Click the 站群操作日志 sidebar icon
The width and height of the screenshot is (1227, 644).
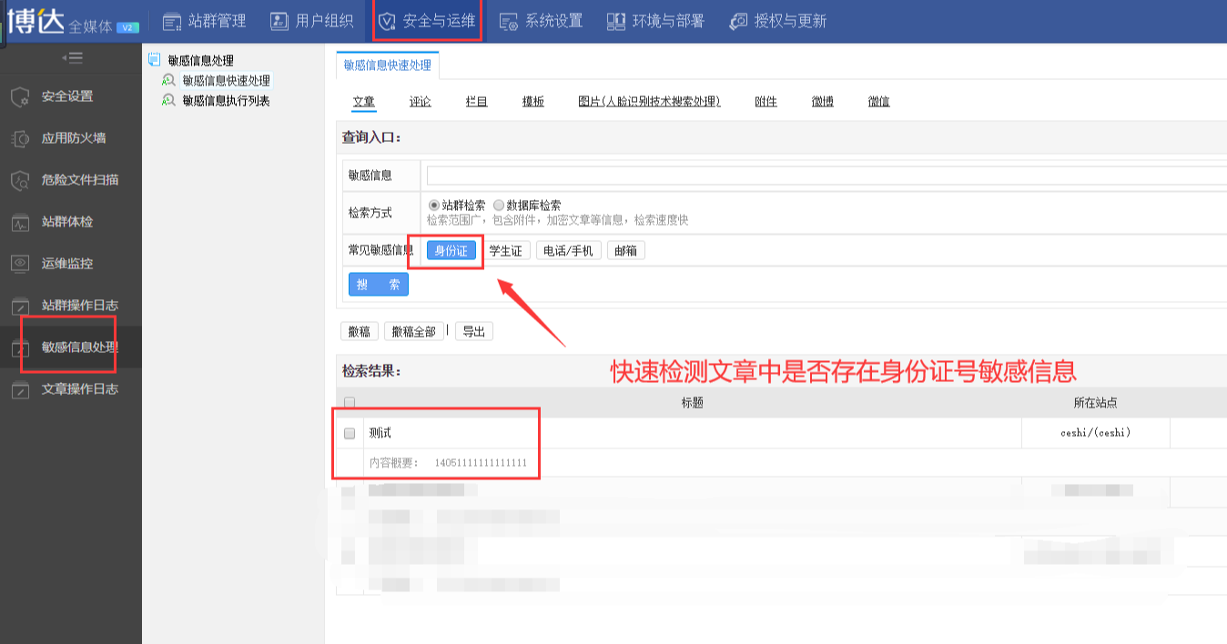click(x=20, y=306)
